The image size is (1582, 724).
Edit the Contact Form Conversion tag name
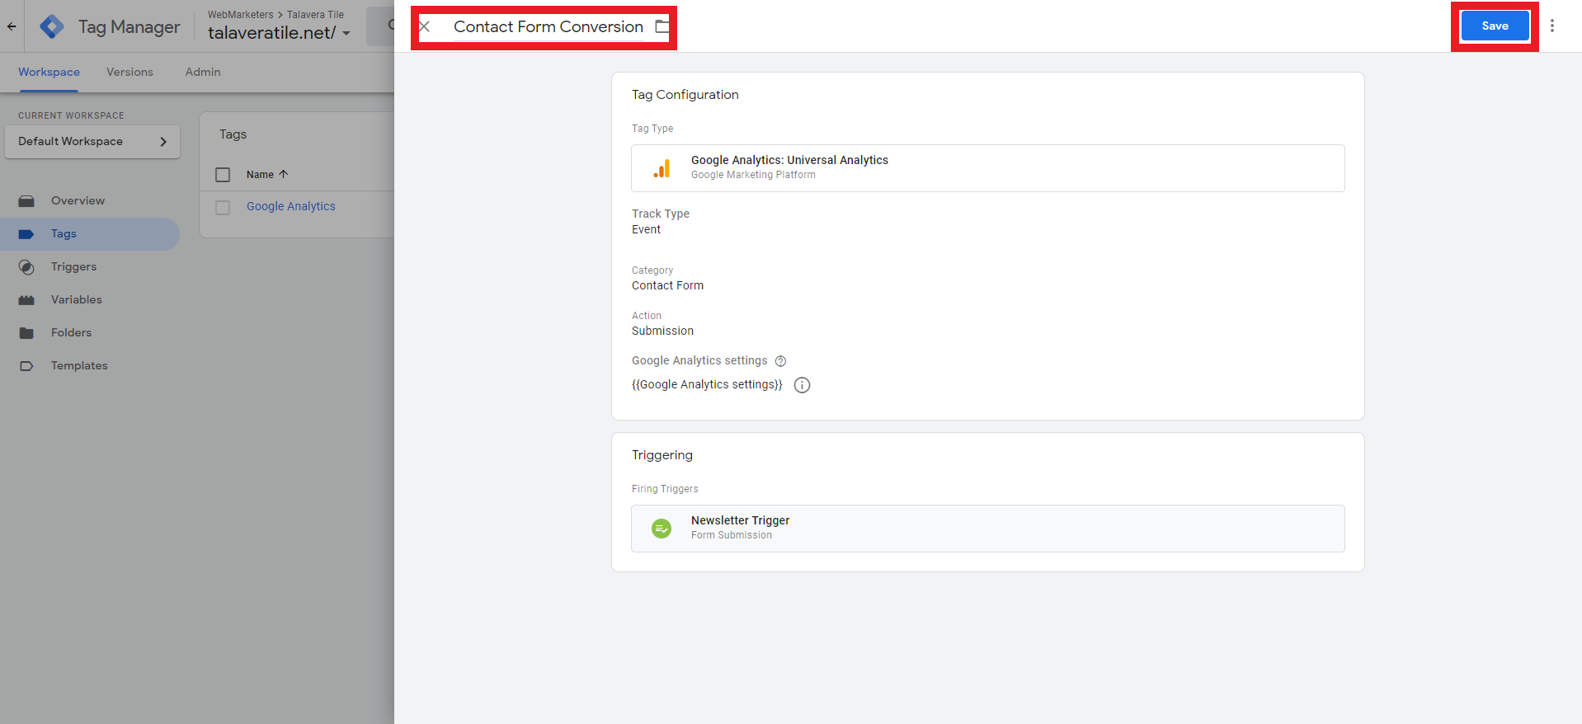[x=548, y=26]
